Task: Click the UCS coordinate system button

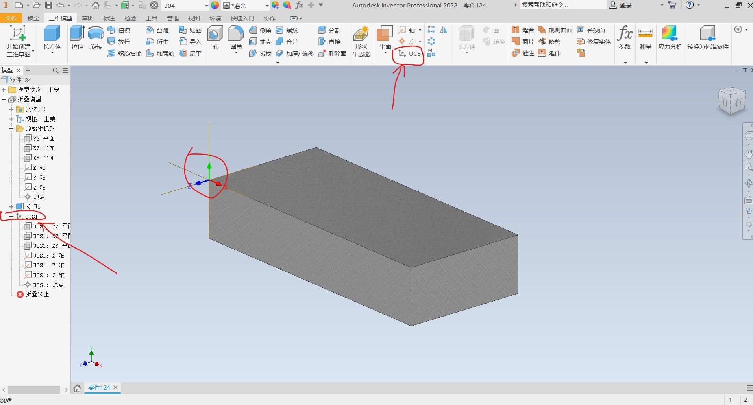Action: click(x=410, y=53)
